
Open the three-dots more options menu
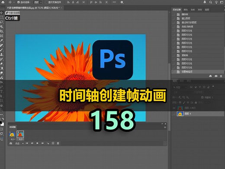click(x=114, y=2)
